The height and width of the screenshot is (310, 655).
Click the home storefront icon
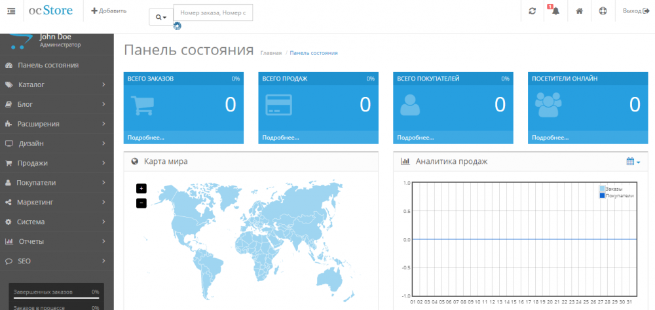pos(579,11)
